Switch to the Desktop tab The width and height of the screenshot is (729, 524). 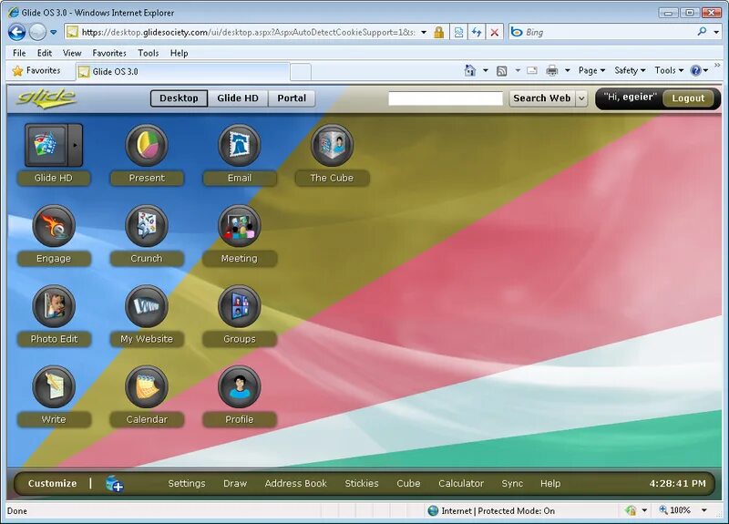click(x=179, y=98)
